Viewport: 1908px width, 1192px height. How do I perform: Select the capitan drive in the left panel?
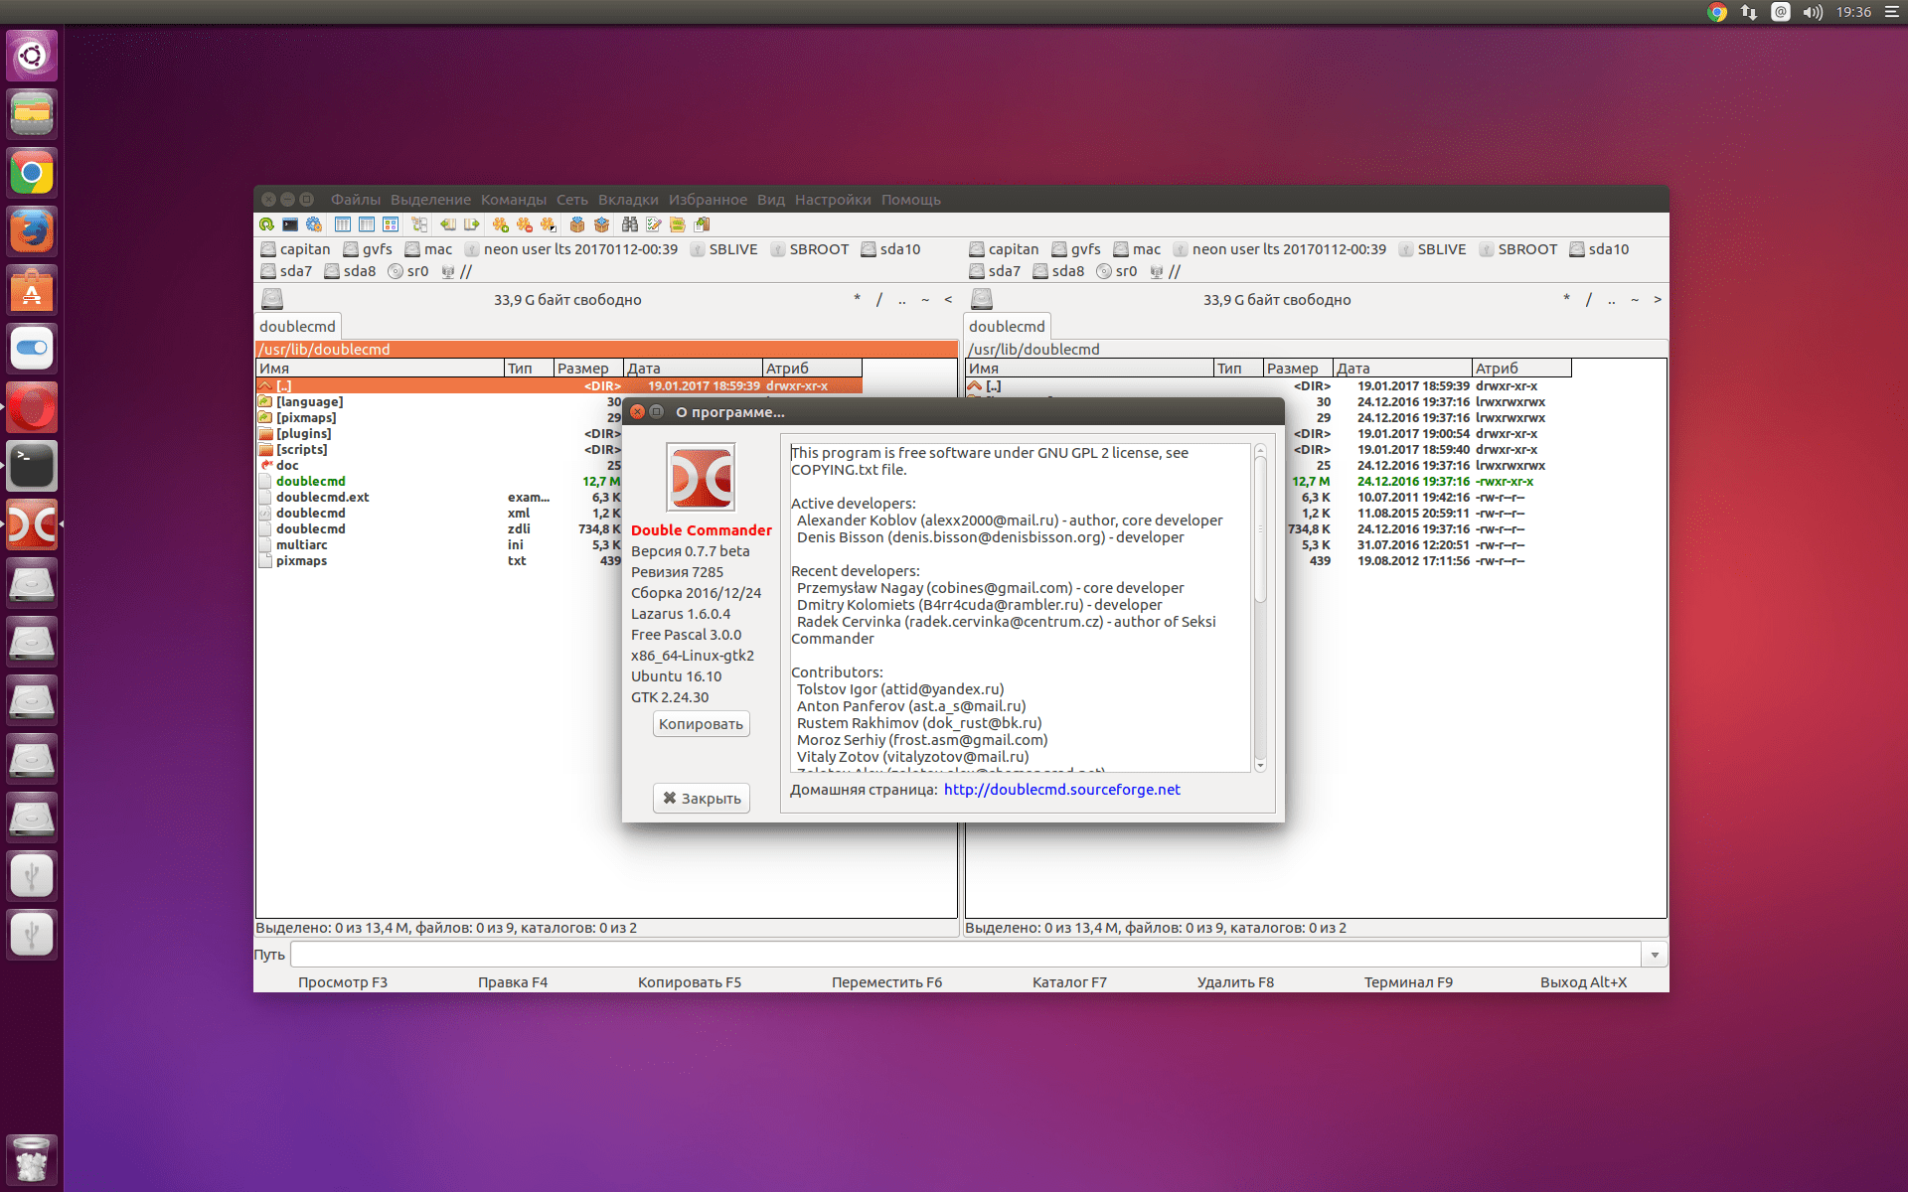click(295, 249)
